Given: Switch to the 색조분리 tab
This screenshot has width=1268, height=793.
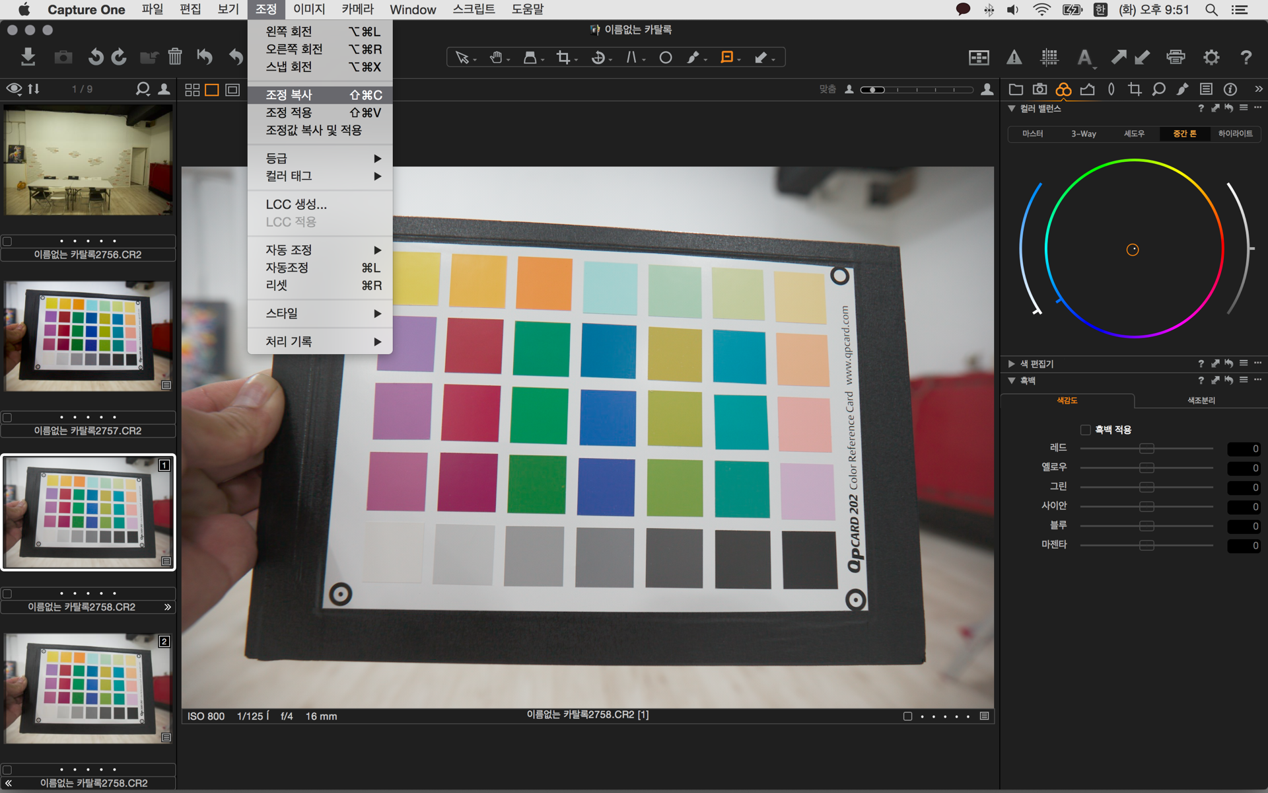Looking at the screenshot, I should point(1201,400).
